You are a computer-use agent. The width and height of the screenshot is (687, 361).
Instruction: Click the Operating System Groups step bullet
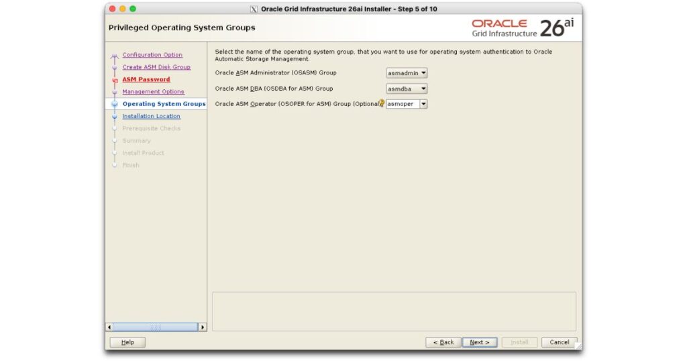tap(115, 104)
